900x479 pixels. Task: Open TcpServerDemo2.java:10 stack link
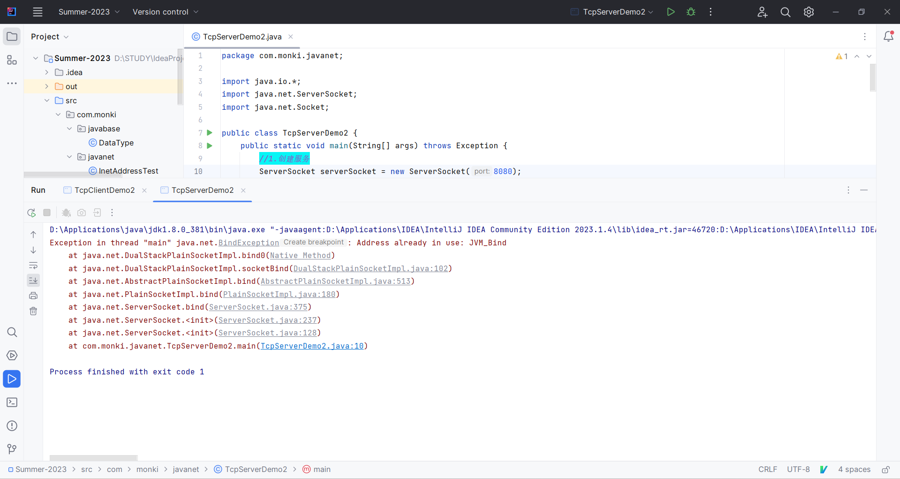point(312,346)
